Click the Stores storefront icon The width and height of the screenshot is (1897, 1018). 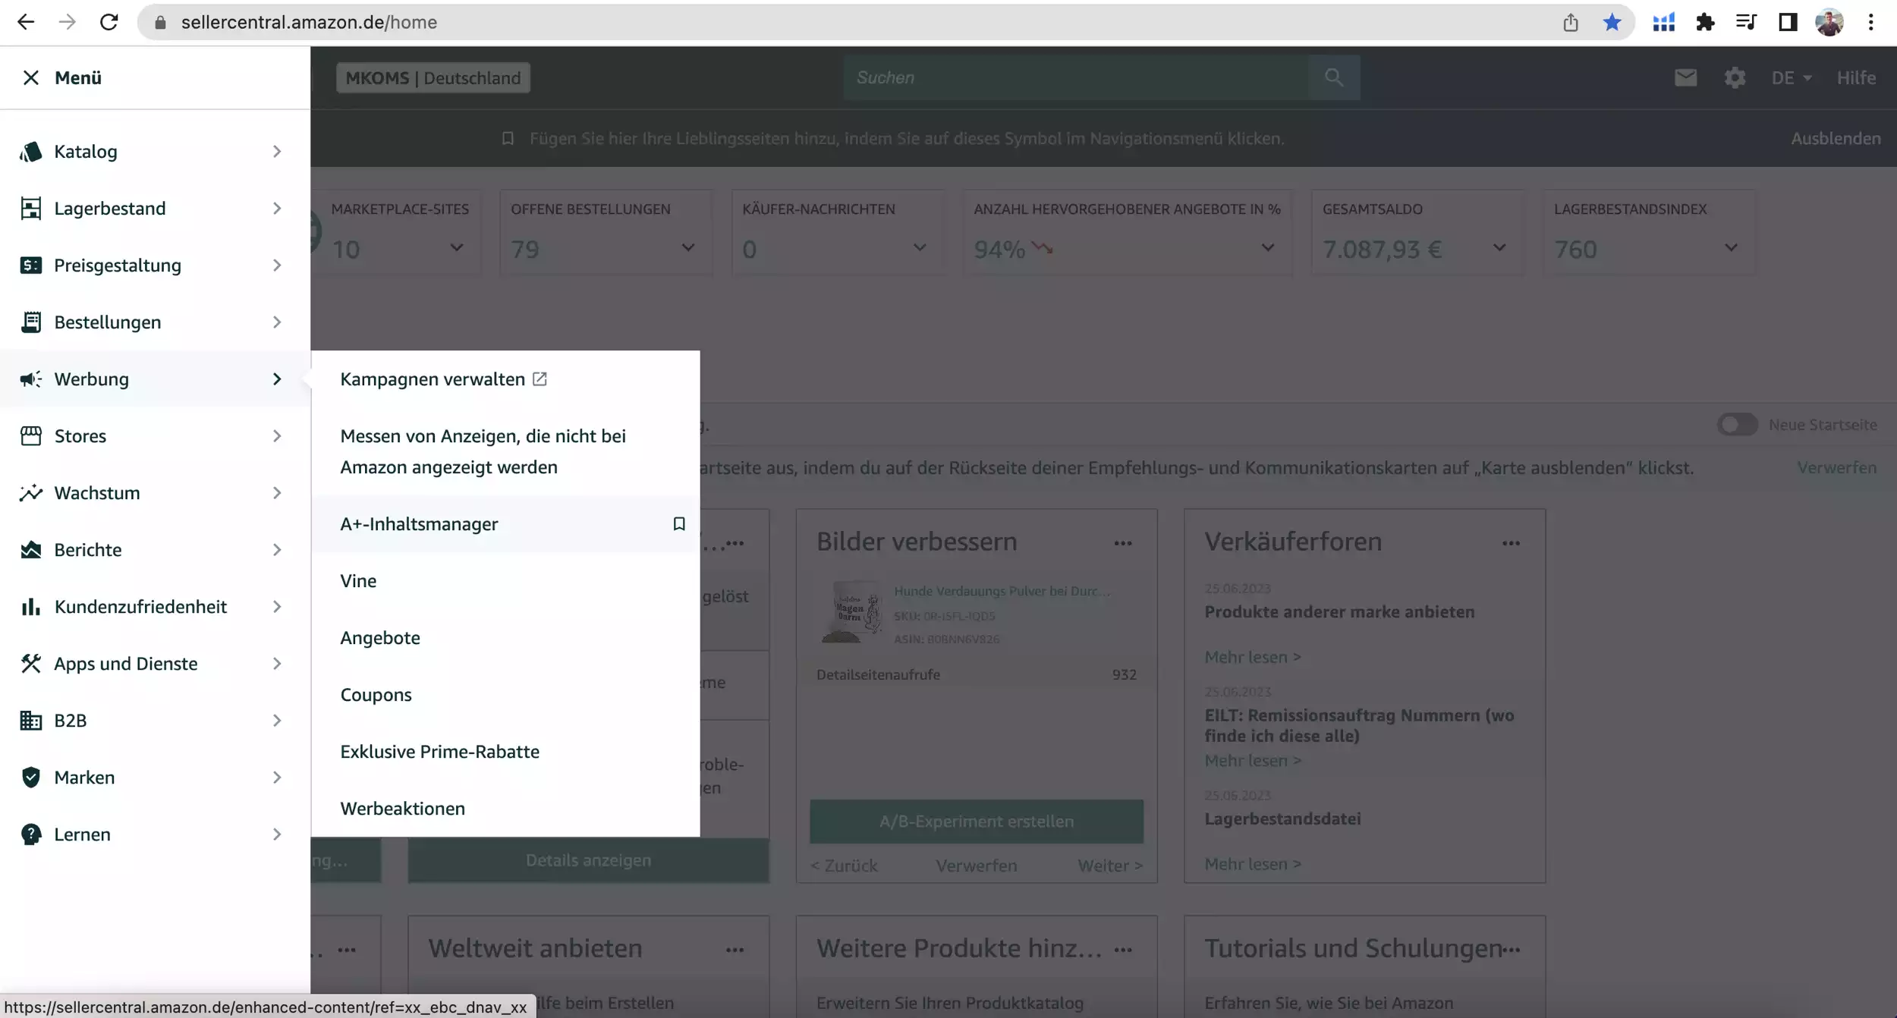click(30, 436)
